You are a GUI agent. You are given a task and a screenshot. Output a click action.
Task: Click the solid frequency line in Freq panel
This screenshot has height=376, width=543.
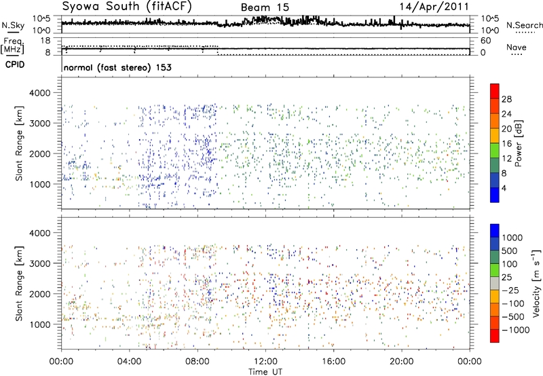(x=265, y=49)
